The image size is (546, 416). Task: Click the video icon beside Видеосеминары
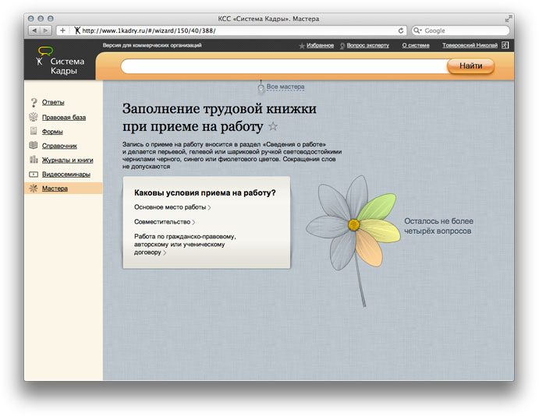[x=34, y=175]
